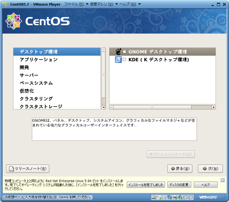Click package list horizontal scroll right arrow

214,107
